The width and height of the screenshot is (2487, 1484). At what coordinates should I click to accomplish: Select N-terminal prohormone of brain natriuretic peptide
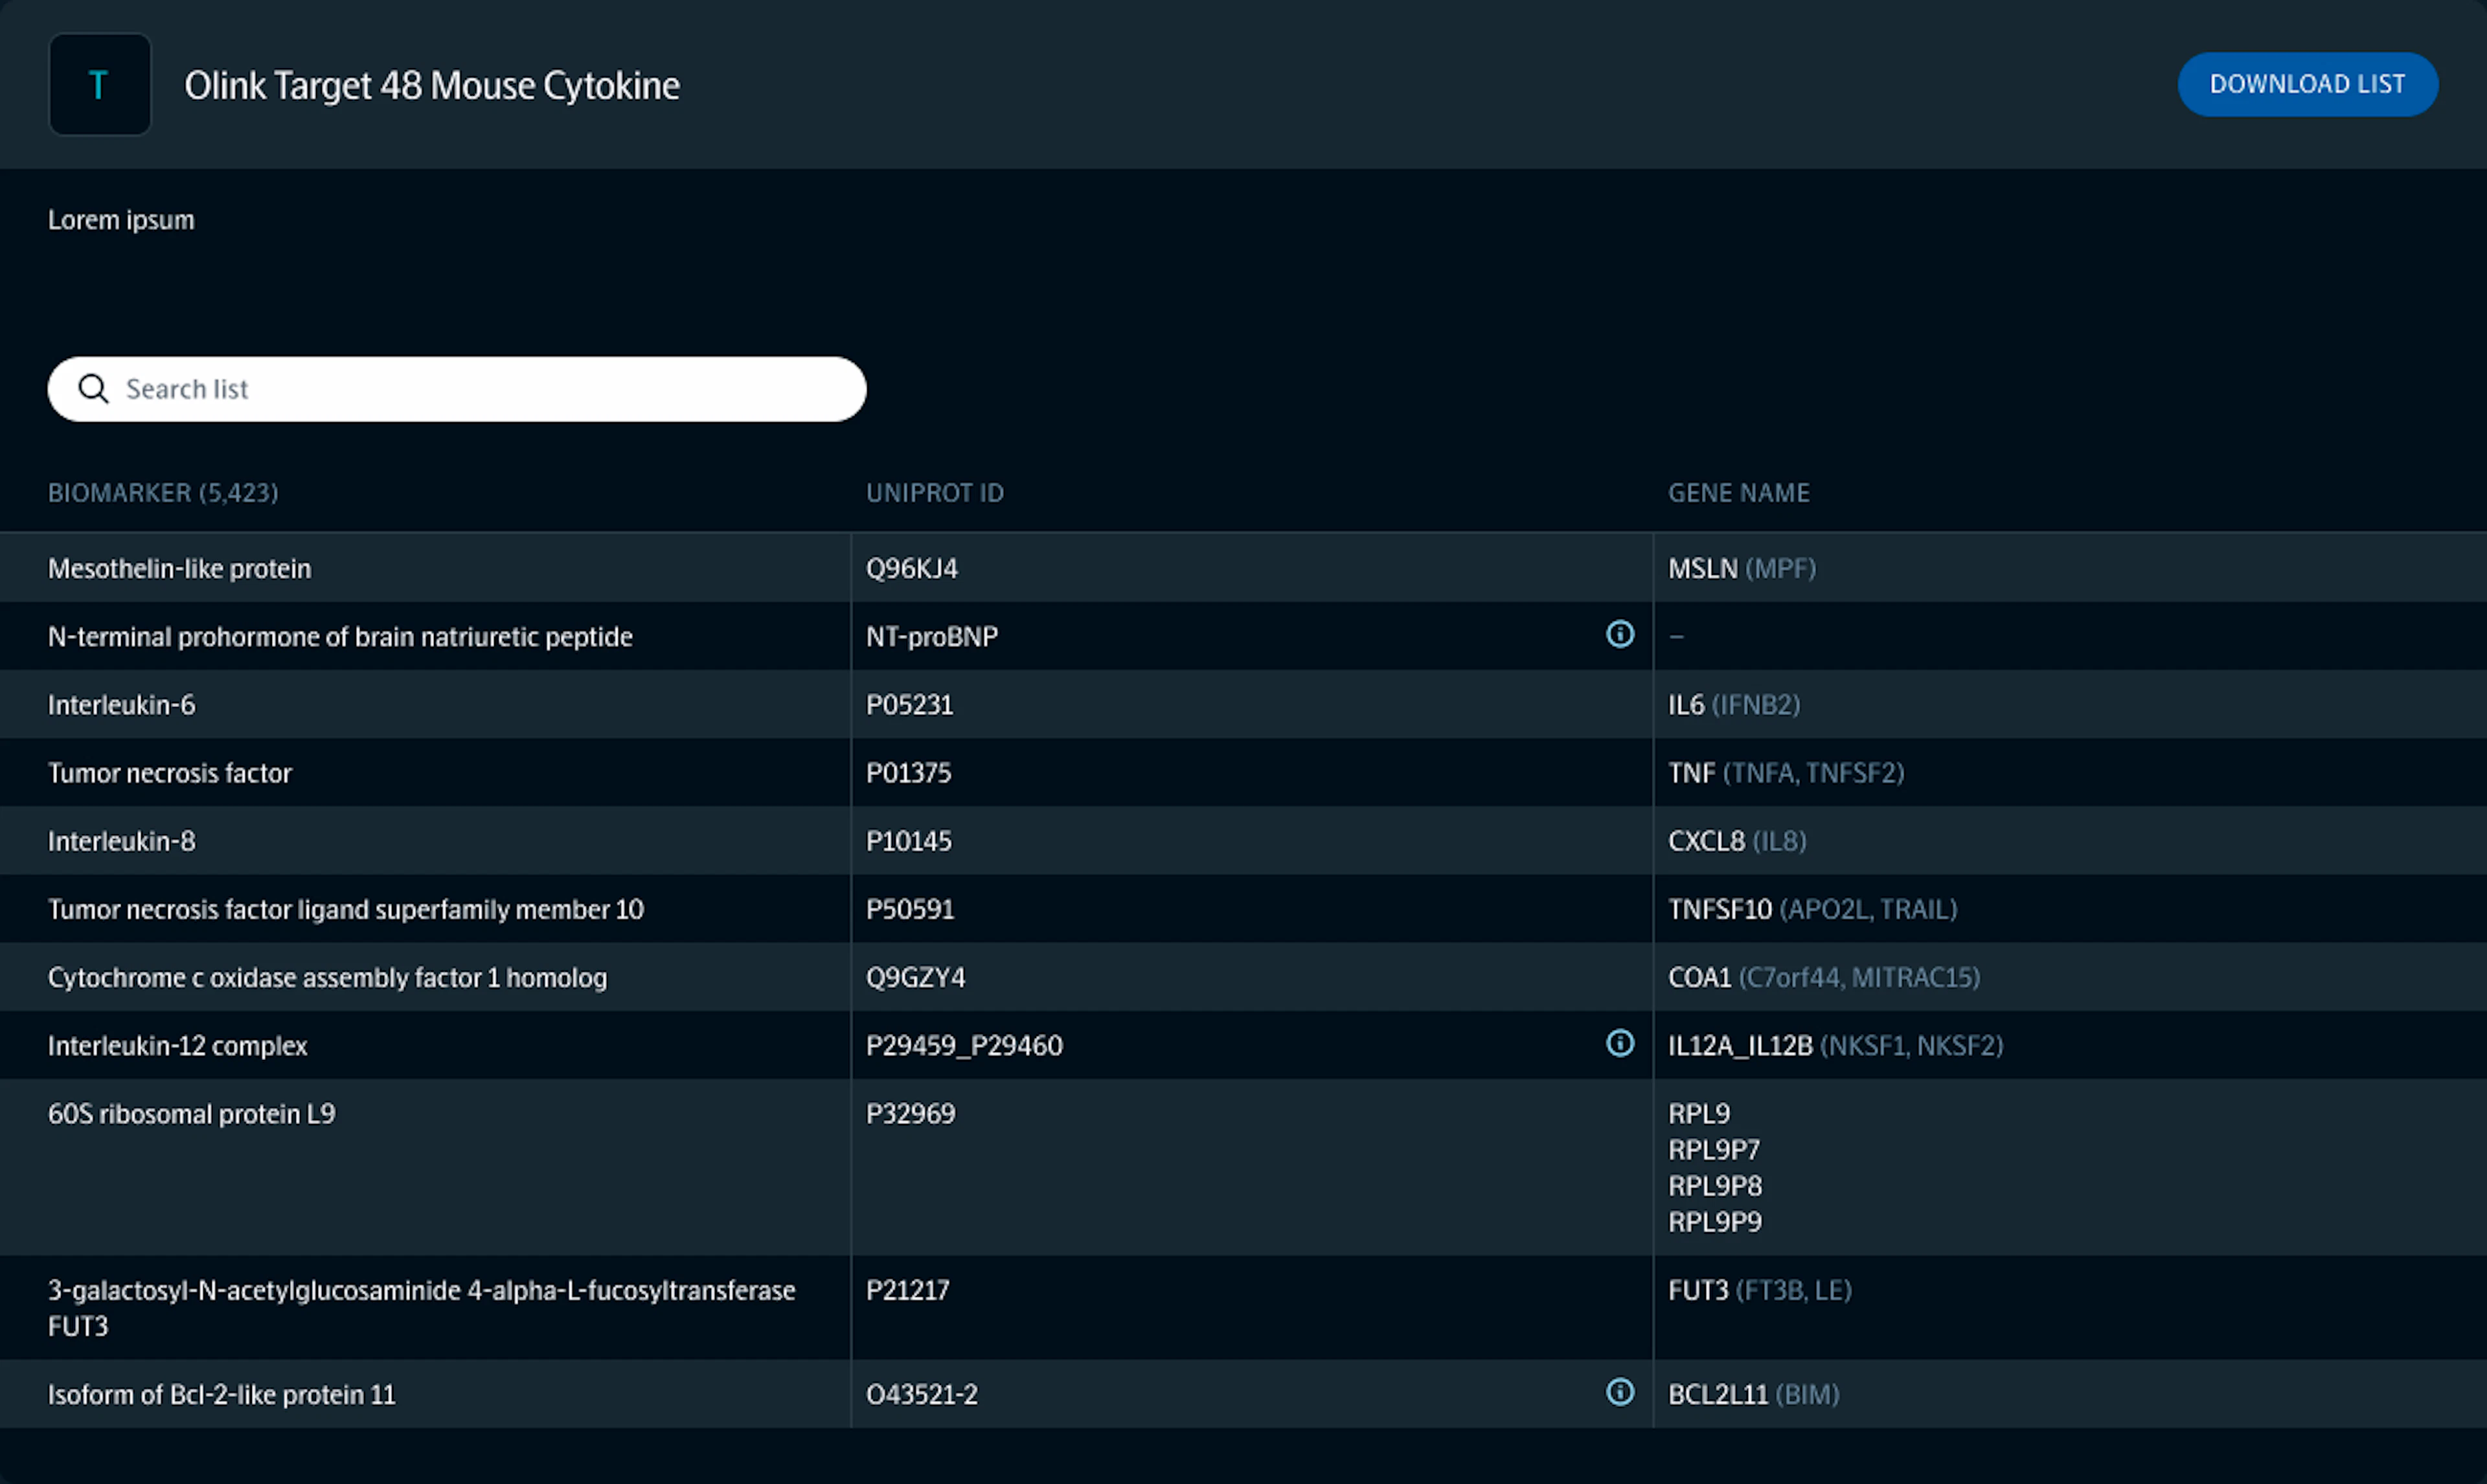pyautogui.click(x=340, y=637)
